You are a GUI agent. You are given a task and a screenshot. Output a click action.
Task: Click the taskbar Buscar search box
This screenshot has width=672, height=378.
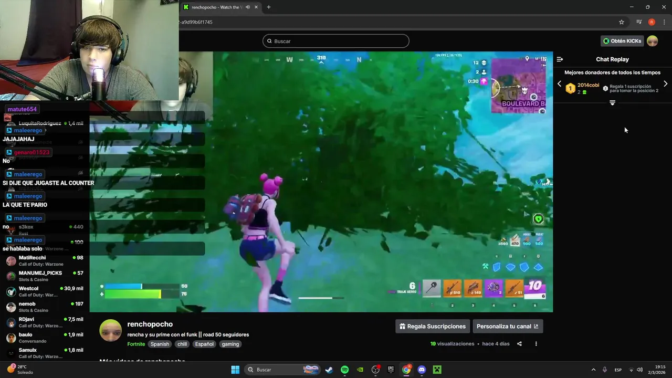282,370
